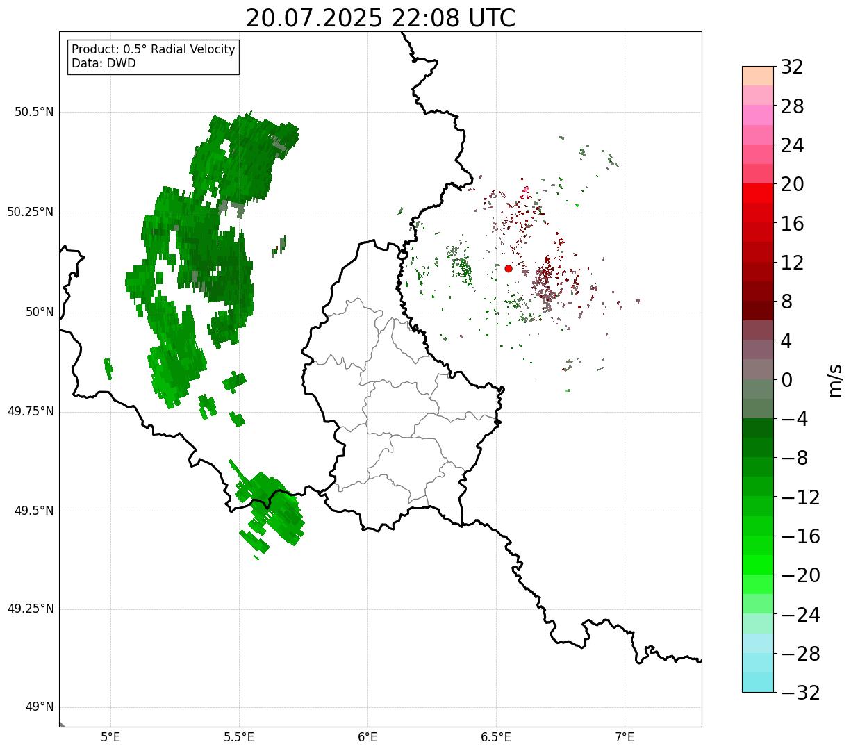
Task: Click the colorbar tick value 20
Action: click(792, 184)
